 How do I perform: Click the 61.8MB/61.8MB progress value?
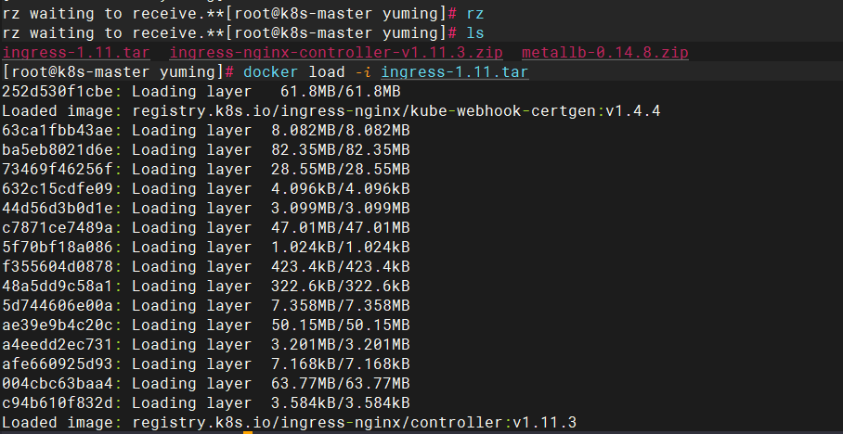(x=341, y=91)
